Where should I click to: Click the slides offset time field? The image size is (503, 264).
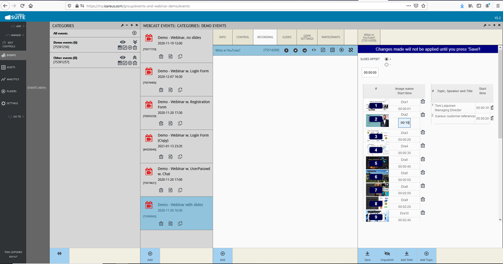(370, 73)
